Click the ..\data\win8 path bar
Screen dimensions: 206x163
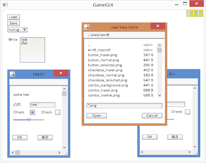click(x=124, y=35)
